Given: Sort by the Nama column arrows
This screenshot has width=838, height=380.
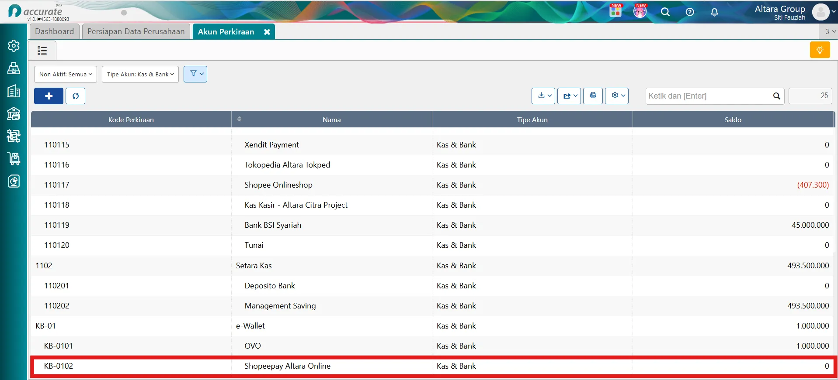Looking at the screenshot, I should (239, 119).
